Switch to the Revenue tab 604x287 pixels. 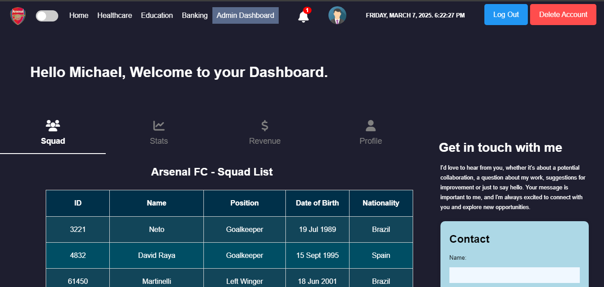click(264, 132)
